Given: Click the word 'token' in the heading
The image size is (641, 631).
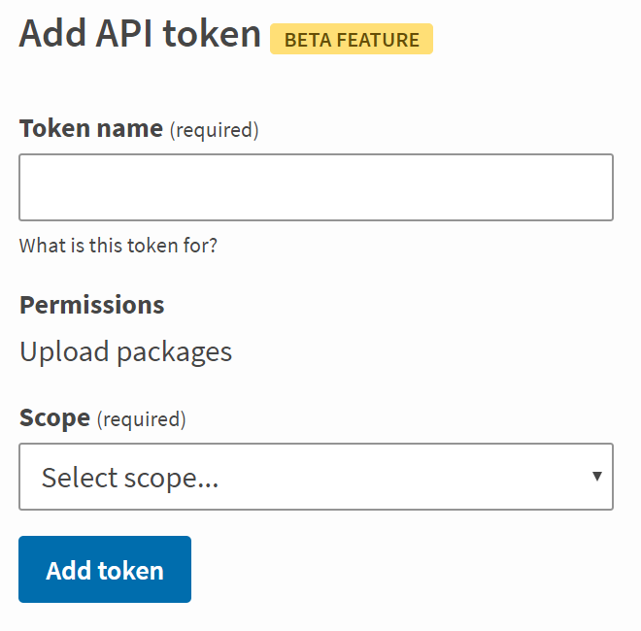Looking at the screenshot, I should coord(213,35).
